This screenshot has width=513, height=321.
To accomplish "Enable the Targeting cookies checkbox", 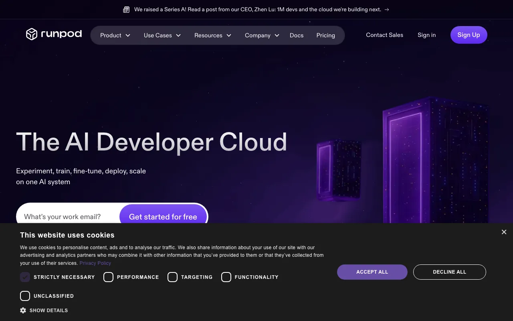I will [x=172, y=277].
